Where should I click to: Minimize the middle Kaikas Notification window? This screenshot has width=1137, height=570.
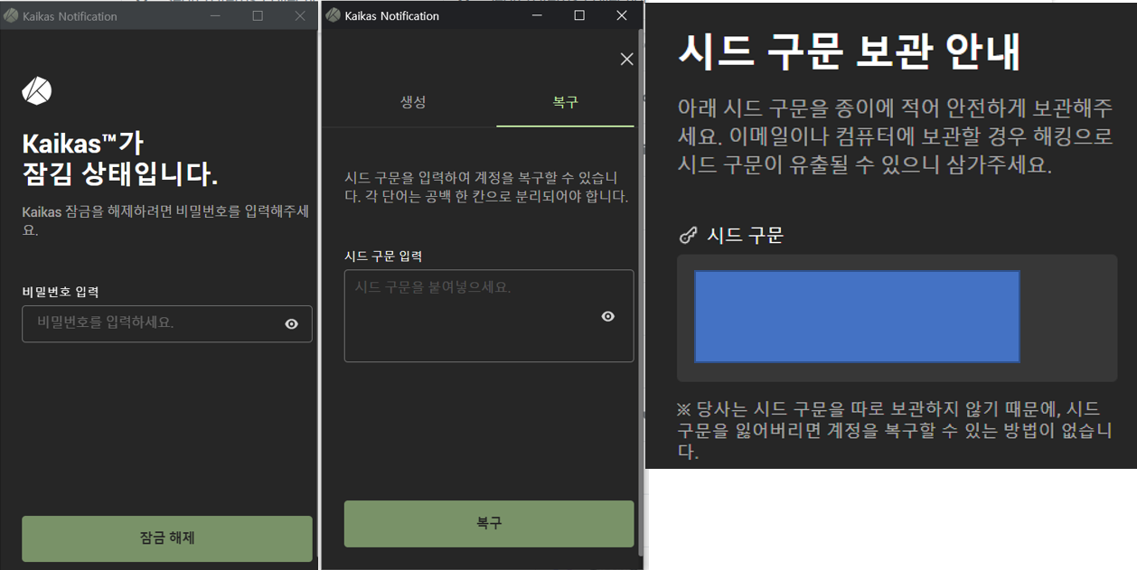[x=538, y=15]
